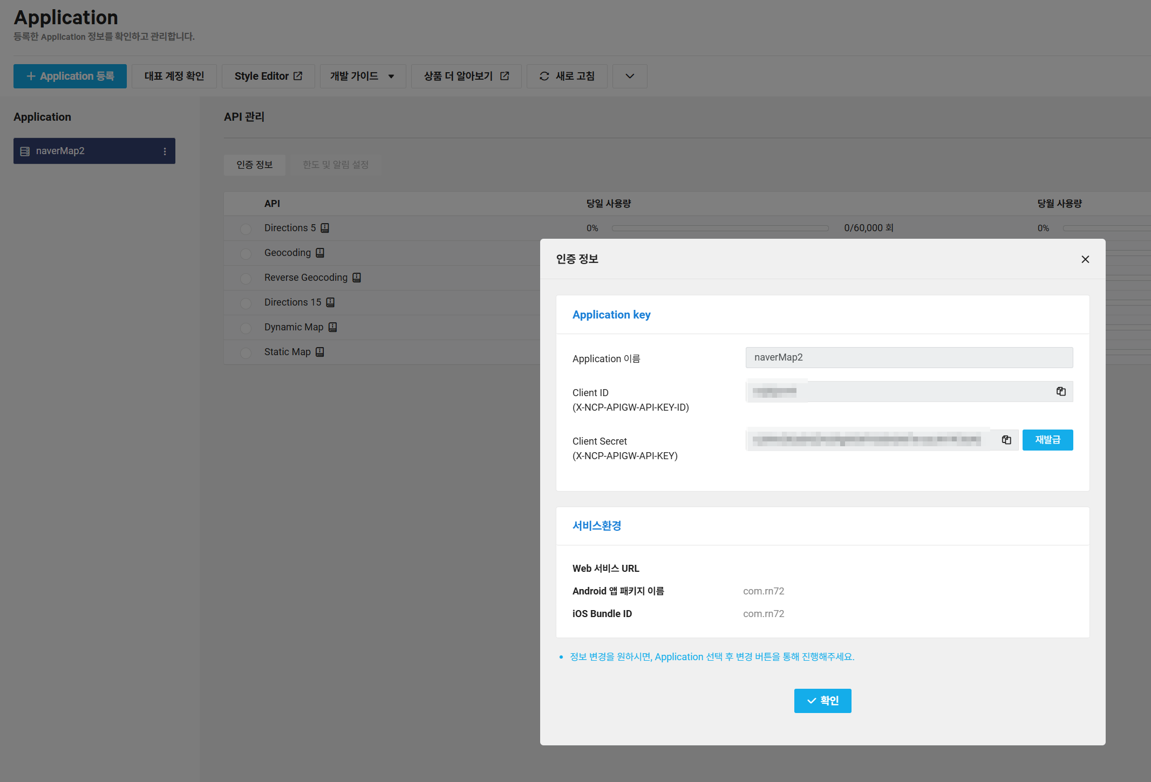Copy the Client ID value
Image resolution: width=1151 pixels, height=782 pixels.
tap(1061, 392)
